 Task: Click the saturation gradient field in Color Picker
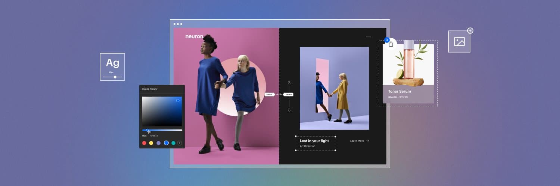point(162,111)
